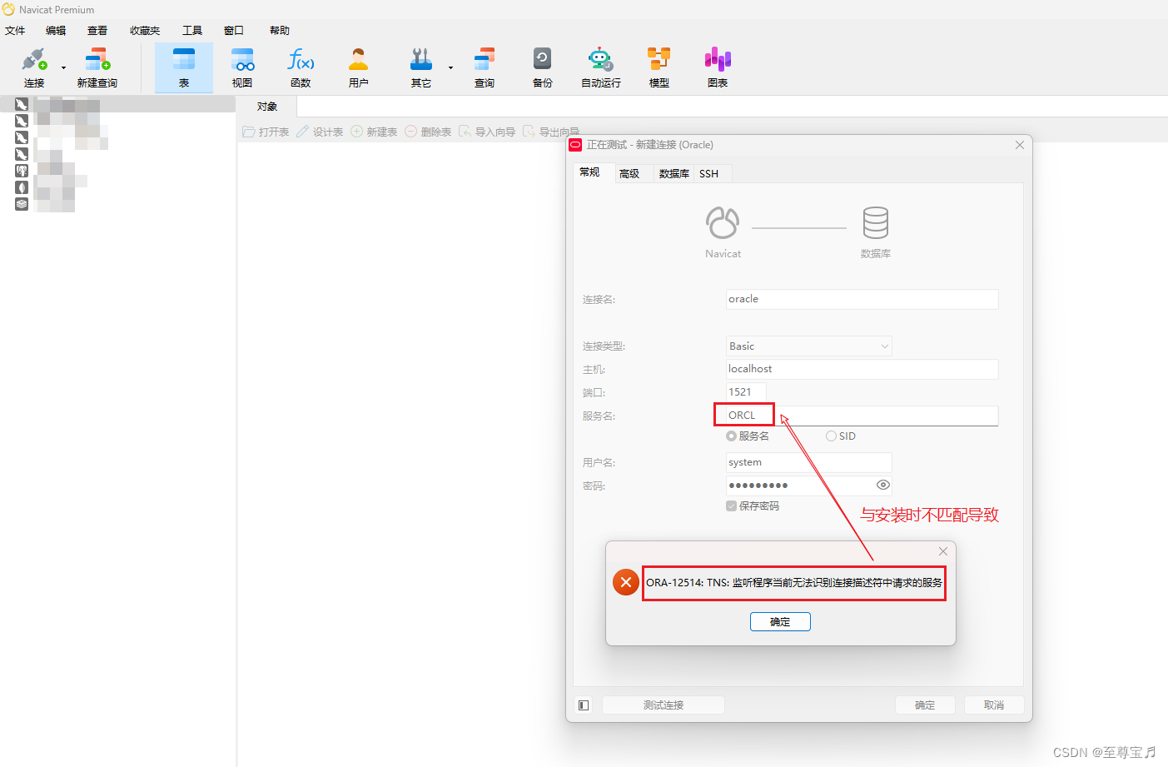Click the Function (函数) f(x) icon
Viewport: 1168px width, 767px height.
click(x=301, y=67)
